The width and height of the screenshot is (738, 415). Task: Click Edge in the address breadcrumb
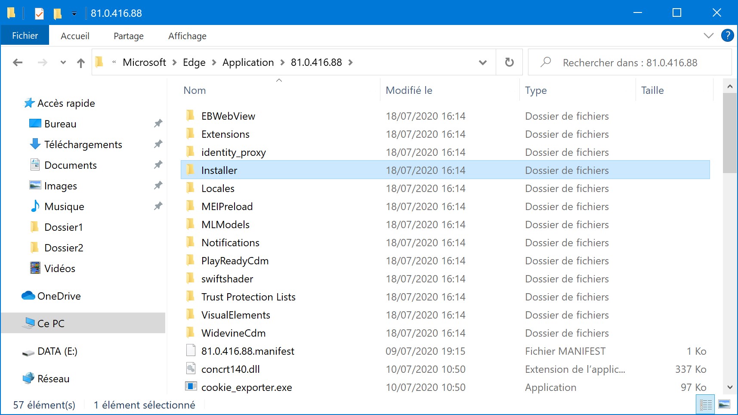[x=194, y=62]
